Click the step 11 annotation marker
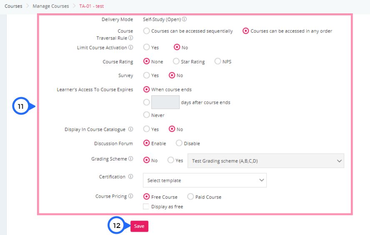Screen dimensions: 370x235 pyautogui.click(x=21, y=106)
